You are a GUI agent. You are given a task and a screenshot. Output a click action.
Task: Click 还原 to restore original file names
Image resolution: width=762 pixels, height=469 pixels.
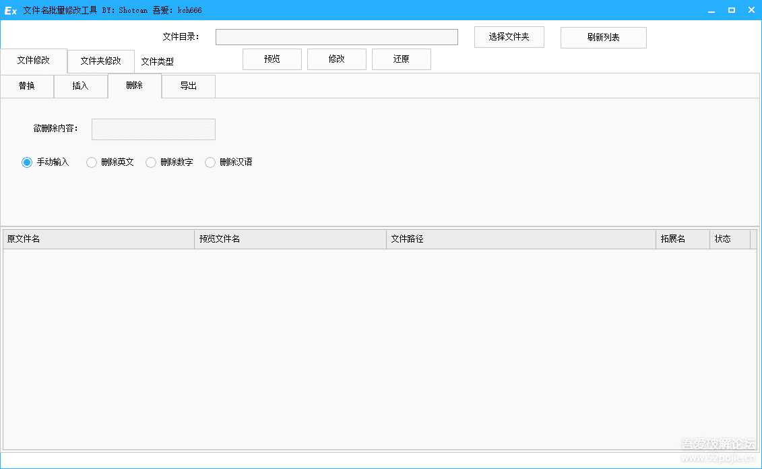pos(401,59)
